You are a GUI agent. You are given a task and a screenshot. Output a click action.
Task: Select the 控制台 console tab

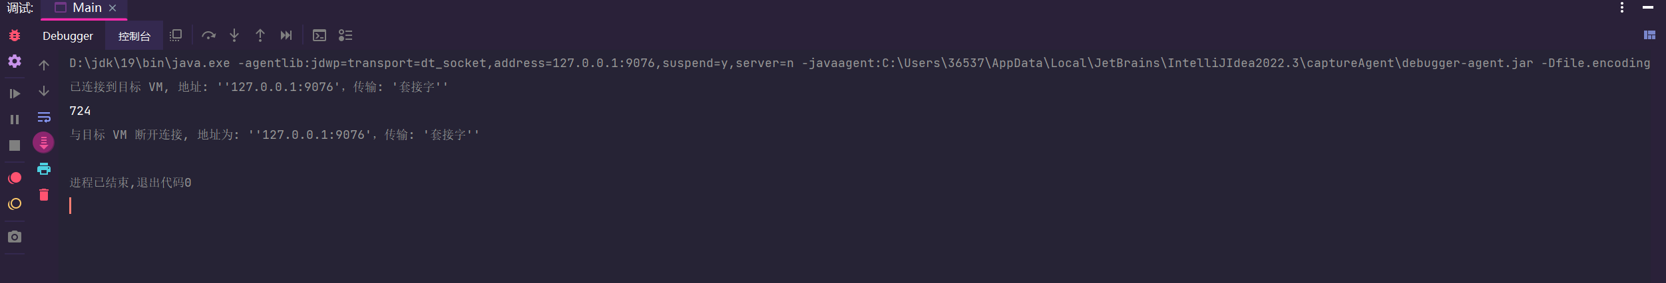pyautogui.click(x=134, y=36)
